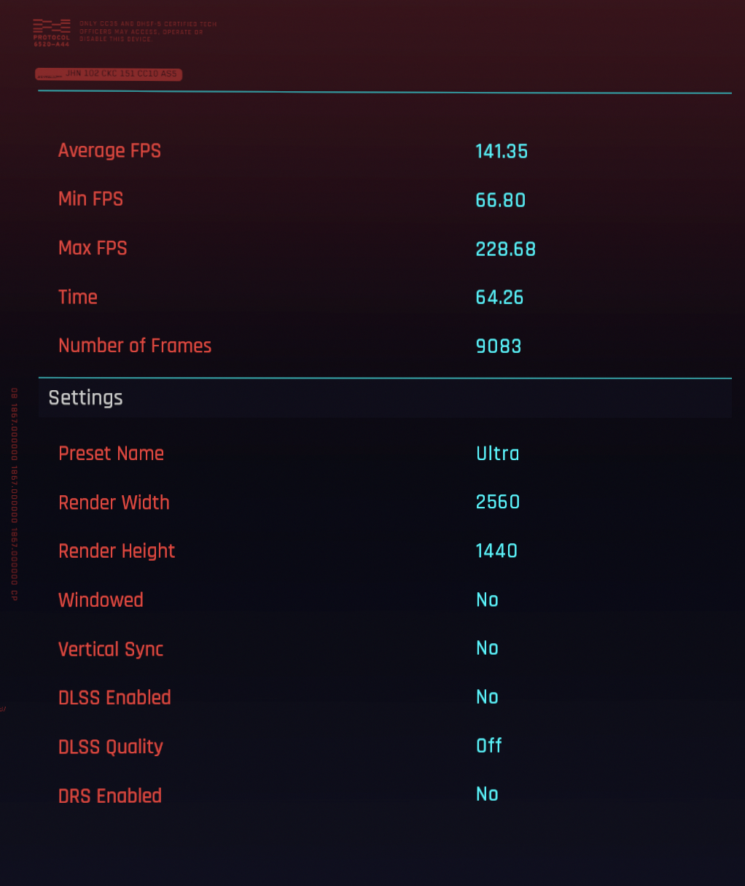Click the Render Height value 1440
Image resolution: width=745 pixels, height=886 pixels.
496,551
